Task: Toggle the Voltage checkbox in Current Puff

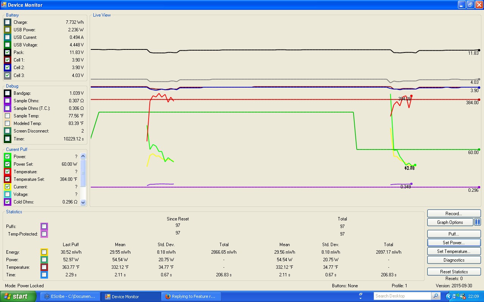Action: pos(8,194)
